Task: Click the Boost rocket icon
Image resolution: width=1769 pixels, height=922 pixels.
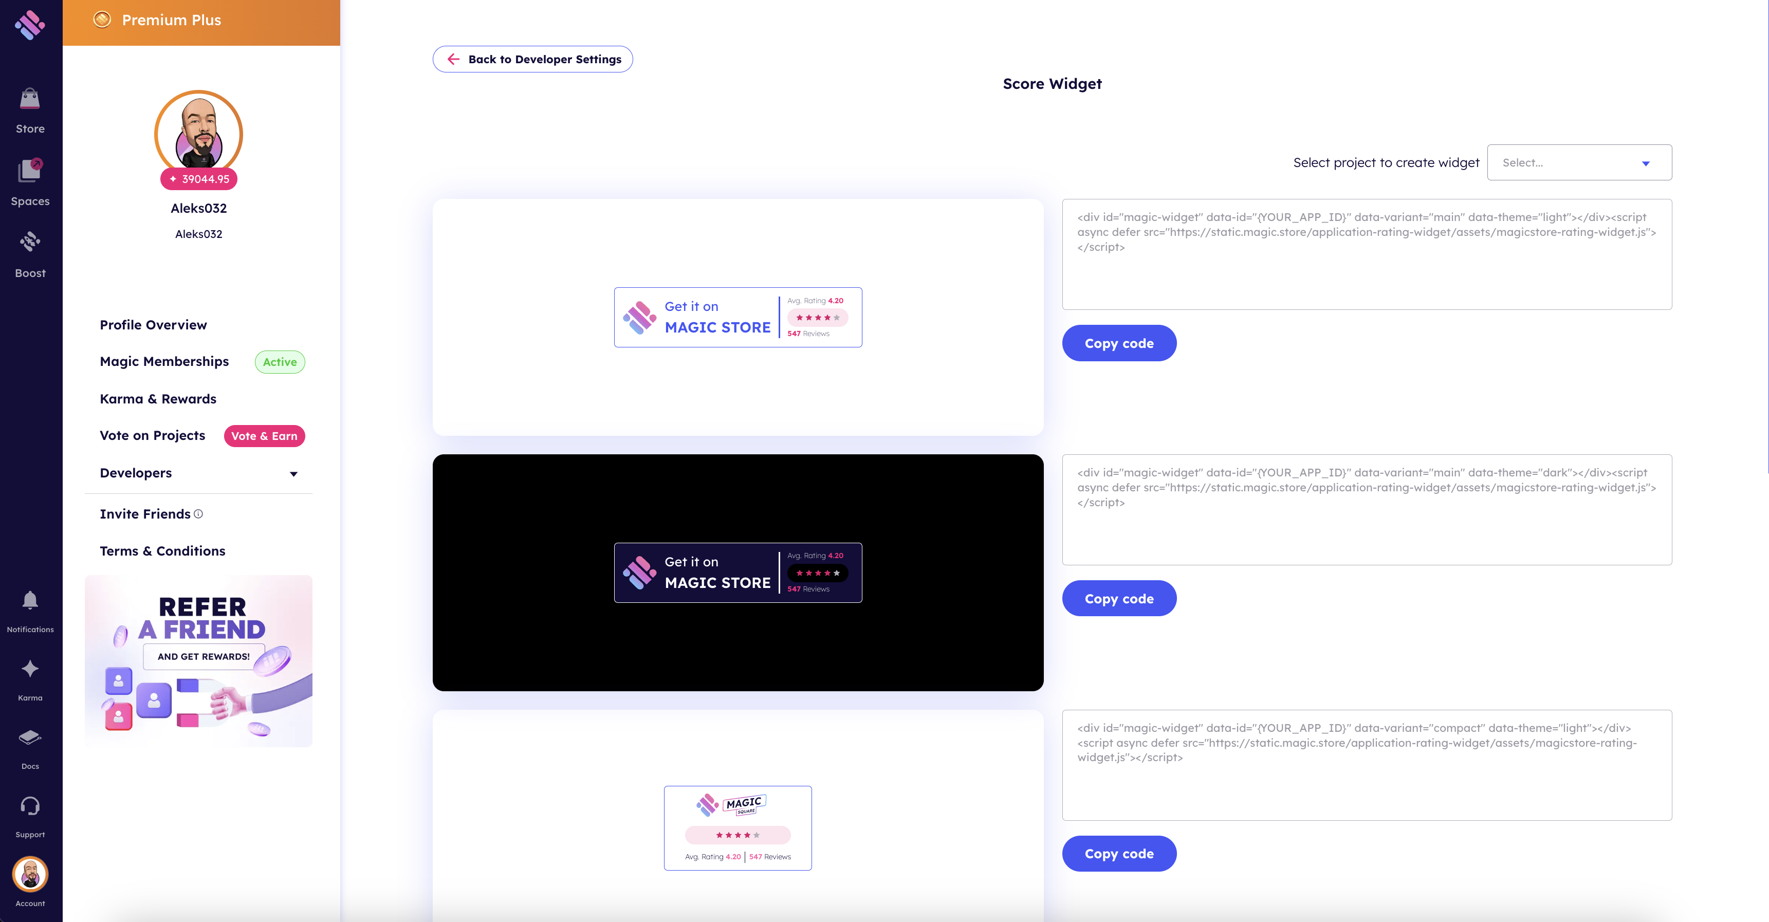Action: click(x=30, y=242)
